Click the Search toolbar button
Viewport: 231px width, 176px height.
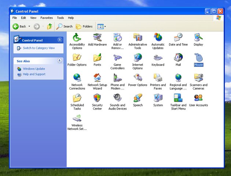tap(65, 26)
